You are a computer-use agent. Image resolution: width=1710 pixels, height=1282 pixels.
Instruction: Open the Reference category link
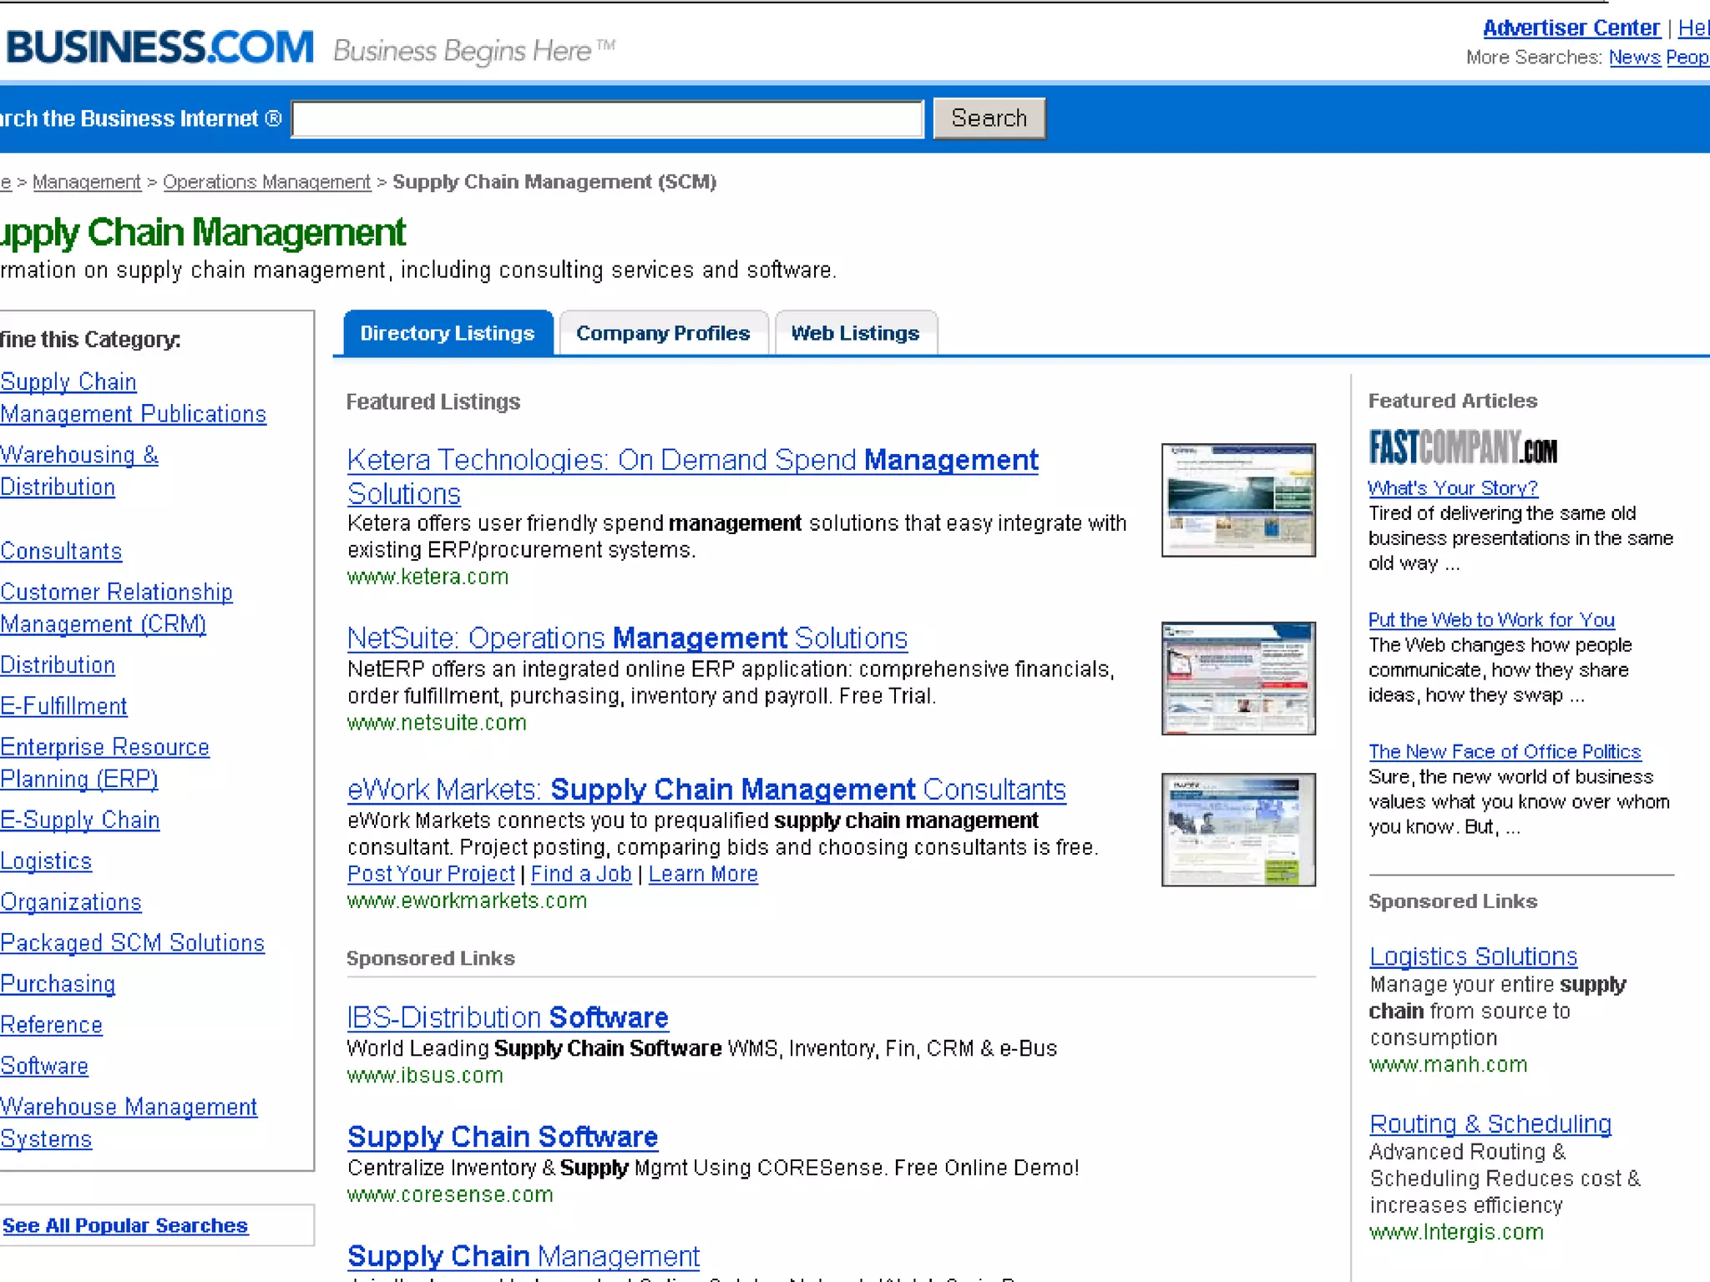pos(51,1025)
